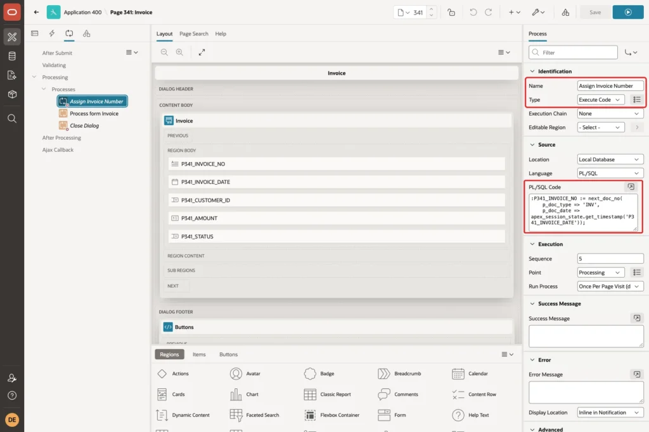Click the Redo arrow in toolbar
Image resolution: width=649 pixels, height=432 pixels.
coord(489,13)
